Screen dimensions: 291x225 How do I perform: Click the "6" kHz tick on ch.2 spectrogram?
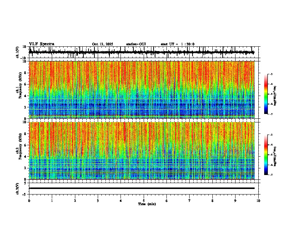tap(25, 145)
